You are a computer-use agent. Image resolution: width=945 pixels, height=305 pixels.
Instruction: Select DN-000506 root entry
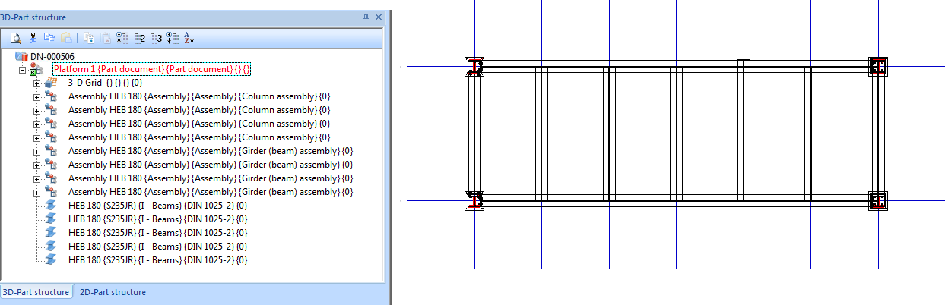click(x=52, y=56)
